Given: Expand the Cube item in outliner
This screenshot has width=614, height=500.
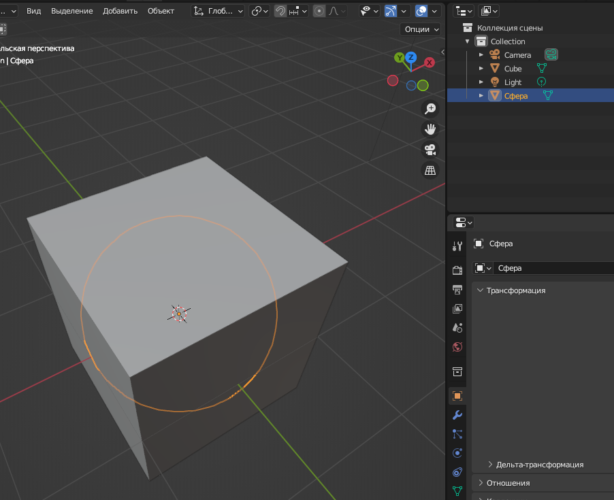Looking at the screenshot, I should [x=481, y=69].
